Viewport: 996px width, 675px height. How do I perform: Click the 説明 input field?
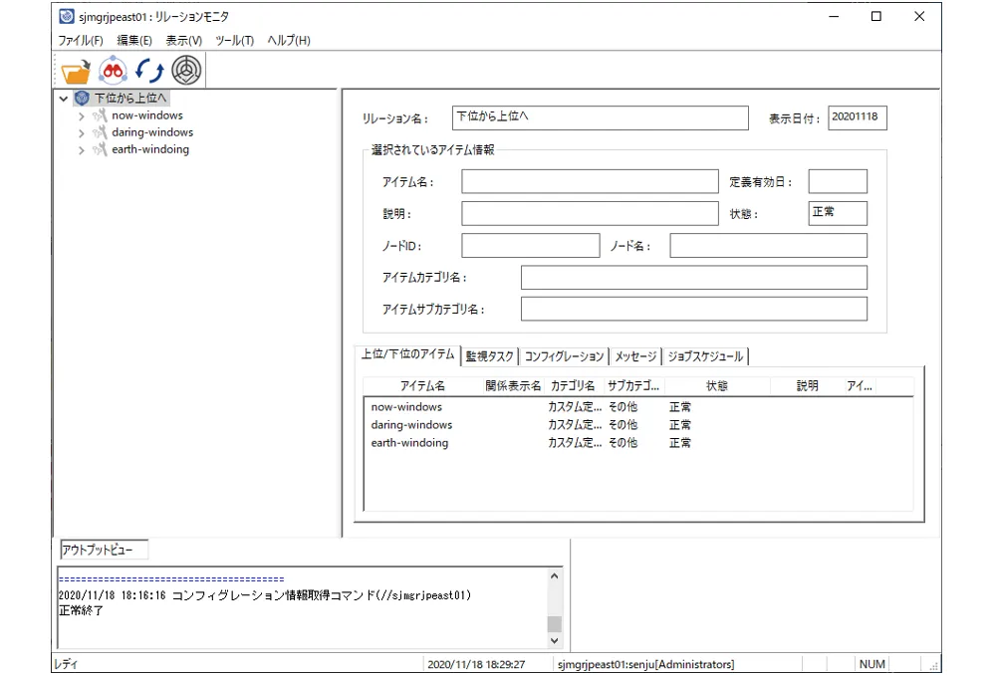[590, 213]
